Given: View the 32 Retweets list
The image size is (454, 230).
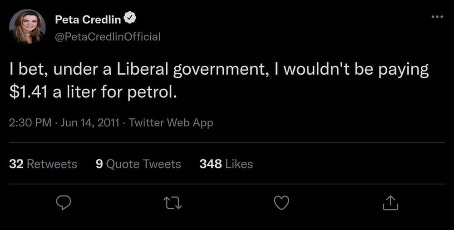Looking at the screenshot, I should click(x=43, y=164).
